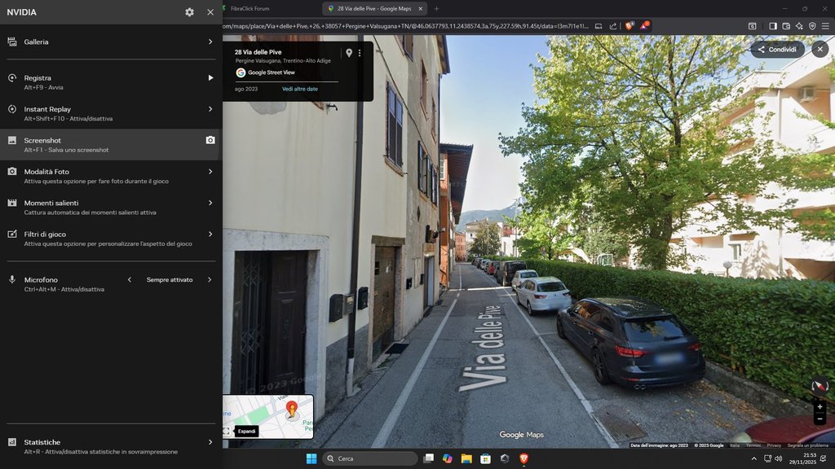The height and width of the screenshot is (469, 835).
Task: Click the Instant Replay circular icon
Action: [11, 109]
